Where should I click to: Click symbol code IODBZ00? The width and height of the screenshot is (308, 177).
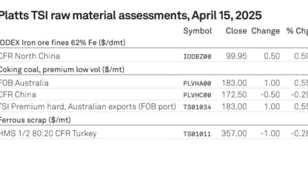pos(197,57)
